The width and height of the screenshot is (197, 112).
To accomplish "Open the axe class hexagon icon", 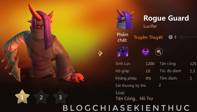I will click(x=159, y=52).
